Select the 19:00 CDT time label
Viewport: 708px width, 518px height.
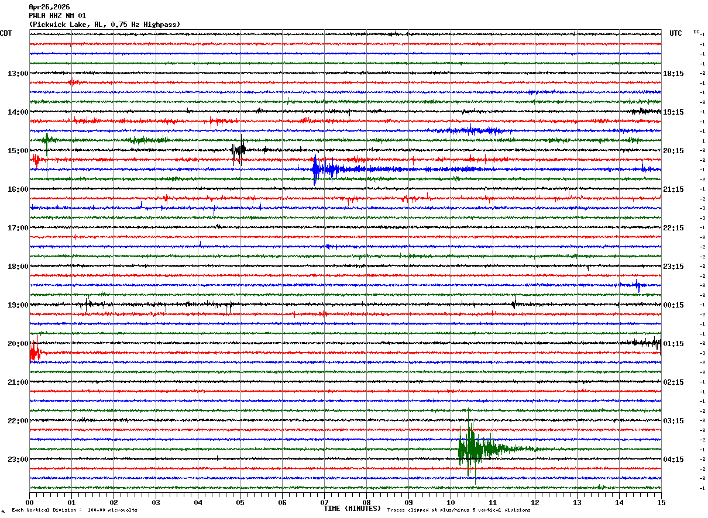[18, 305]
